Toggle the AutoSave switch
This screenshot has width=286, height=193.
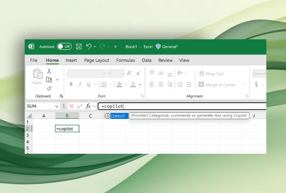pyautogui.click(x=64, y=47)
